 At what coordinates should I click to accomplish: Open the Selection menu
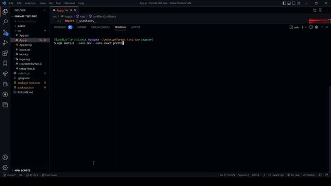31,3
